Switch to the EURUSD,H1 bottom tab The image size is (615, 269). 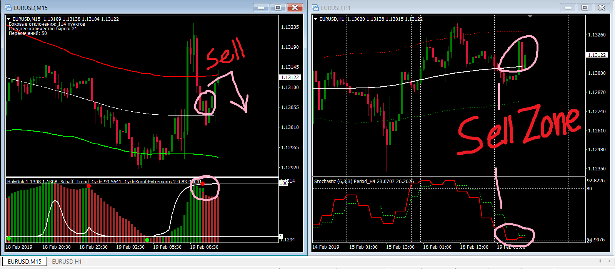(x=67, y=261)
